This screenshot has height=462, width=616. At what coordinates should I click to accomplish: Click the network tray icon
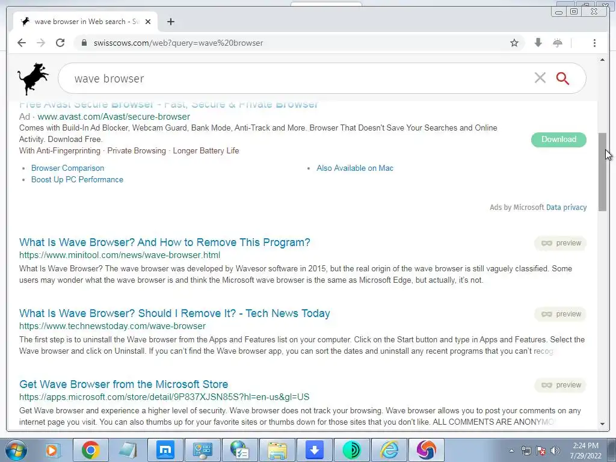click(x=526, y=451)
